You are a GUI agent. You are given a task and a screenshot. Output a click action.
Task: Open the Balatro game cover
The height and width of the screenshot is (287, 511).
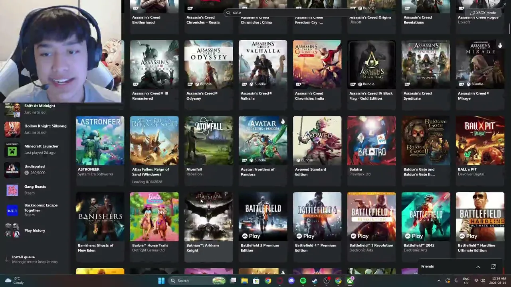pos(371,140)
